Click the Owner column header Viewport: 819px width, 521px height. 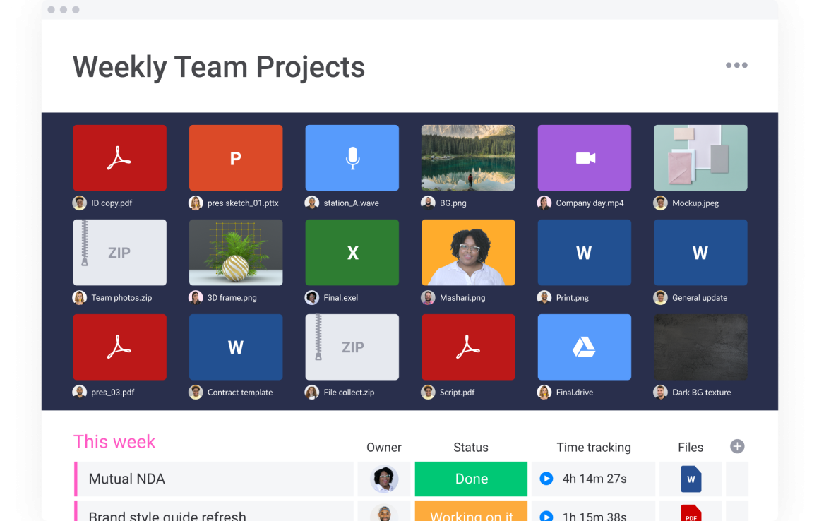tap(384, 448)
